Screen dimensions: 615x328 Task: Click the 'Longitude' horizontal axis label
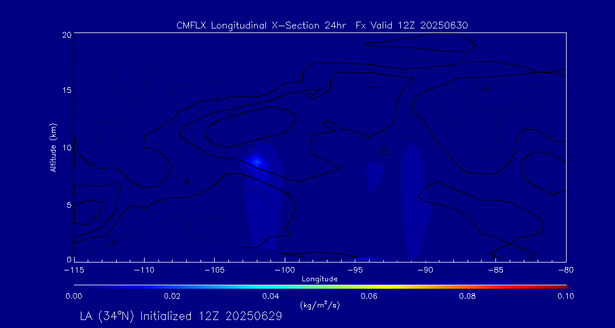point(319,279)
